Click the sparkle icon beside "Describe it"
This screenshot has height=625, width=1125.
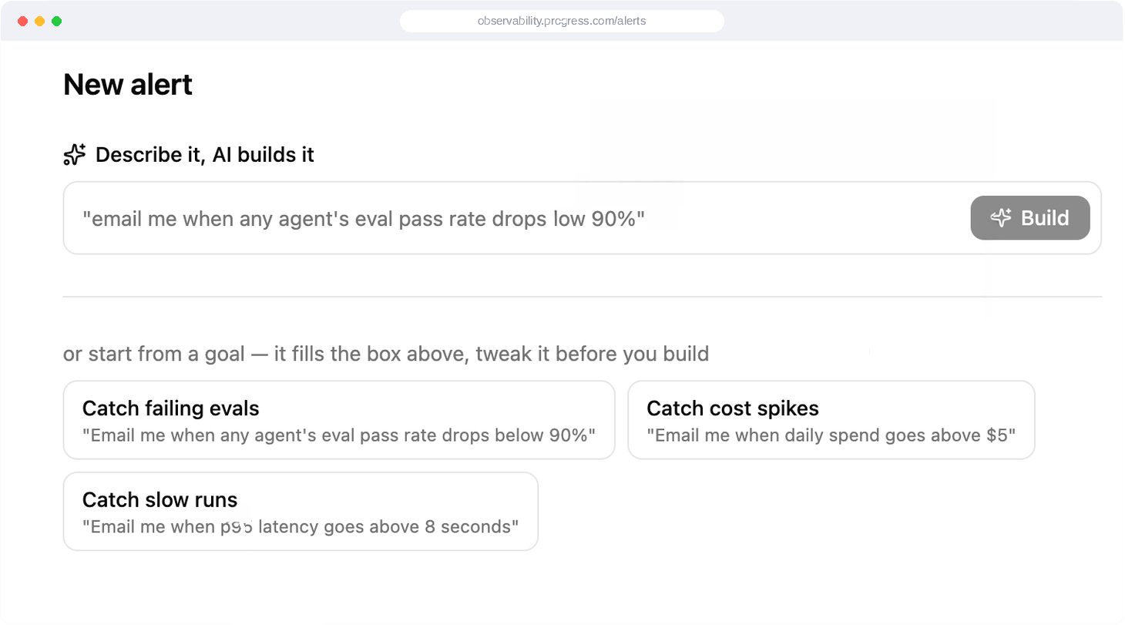(75, 155)
